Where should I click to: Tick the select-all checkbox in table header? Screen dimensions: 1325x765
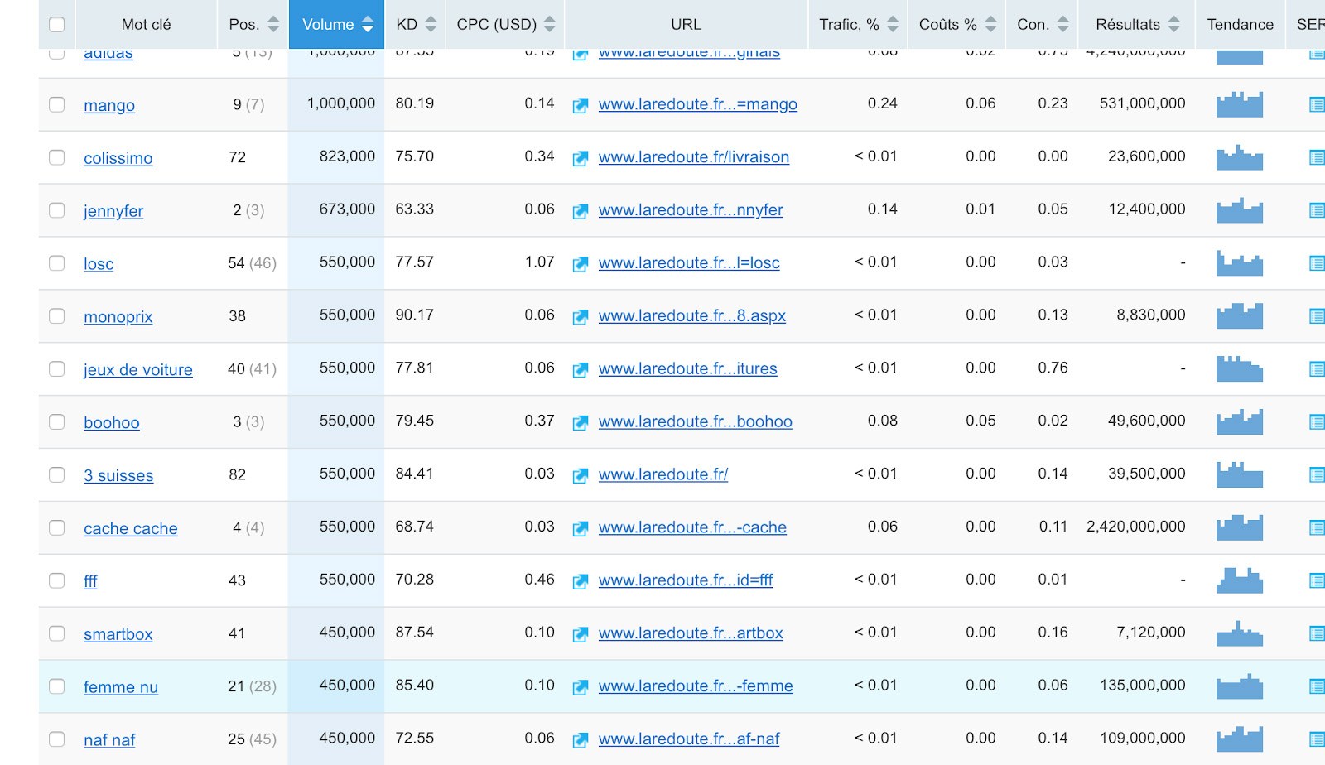point(57,24)
